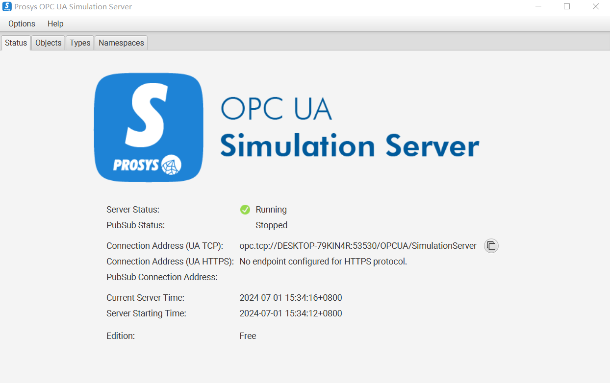
Task: Return to the Status tab
Action: coord(15,43)
